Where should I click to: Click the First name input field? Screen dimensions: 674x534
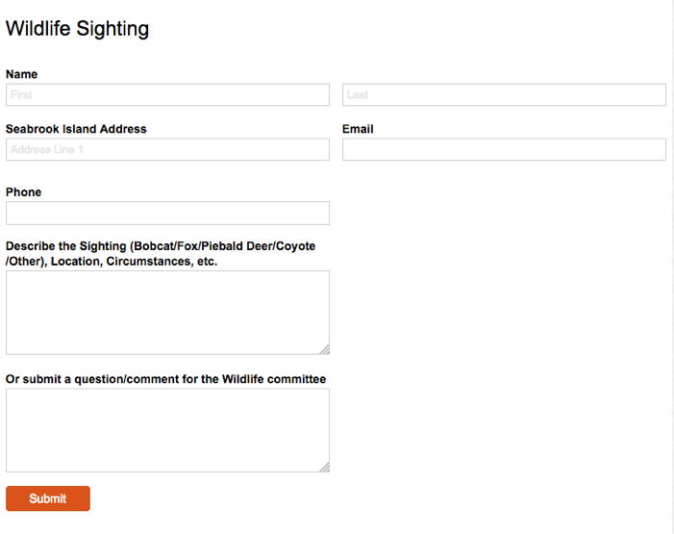(167, 94)
